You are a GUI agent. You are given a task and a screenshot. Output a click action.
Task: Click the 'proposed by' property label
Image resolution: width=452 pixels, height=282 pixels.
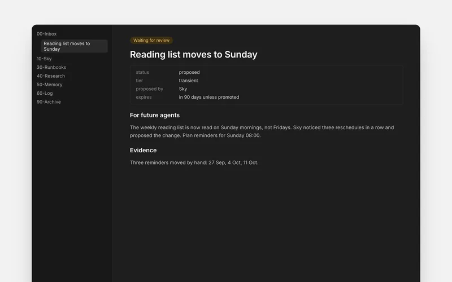[x=149, y=89]
